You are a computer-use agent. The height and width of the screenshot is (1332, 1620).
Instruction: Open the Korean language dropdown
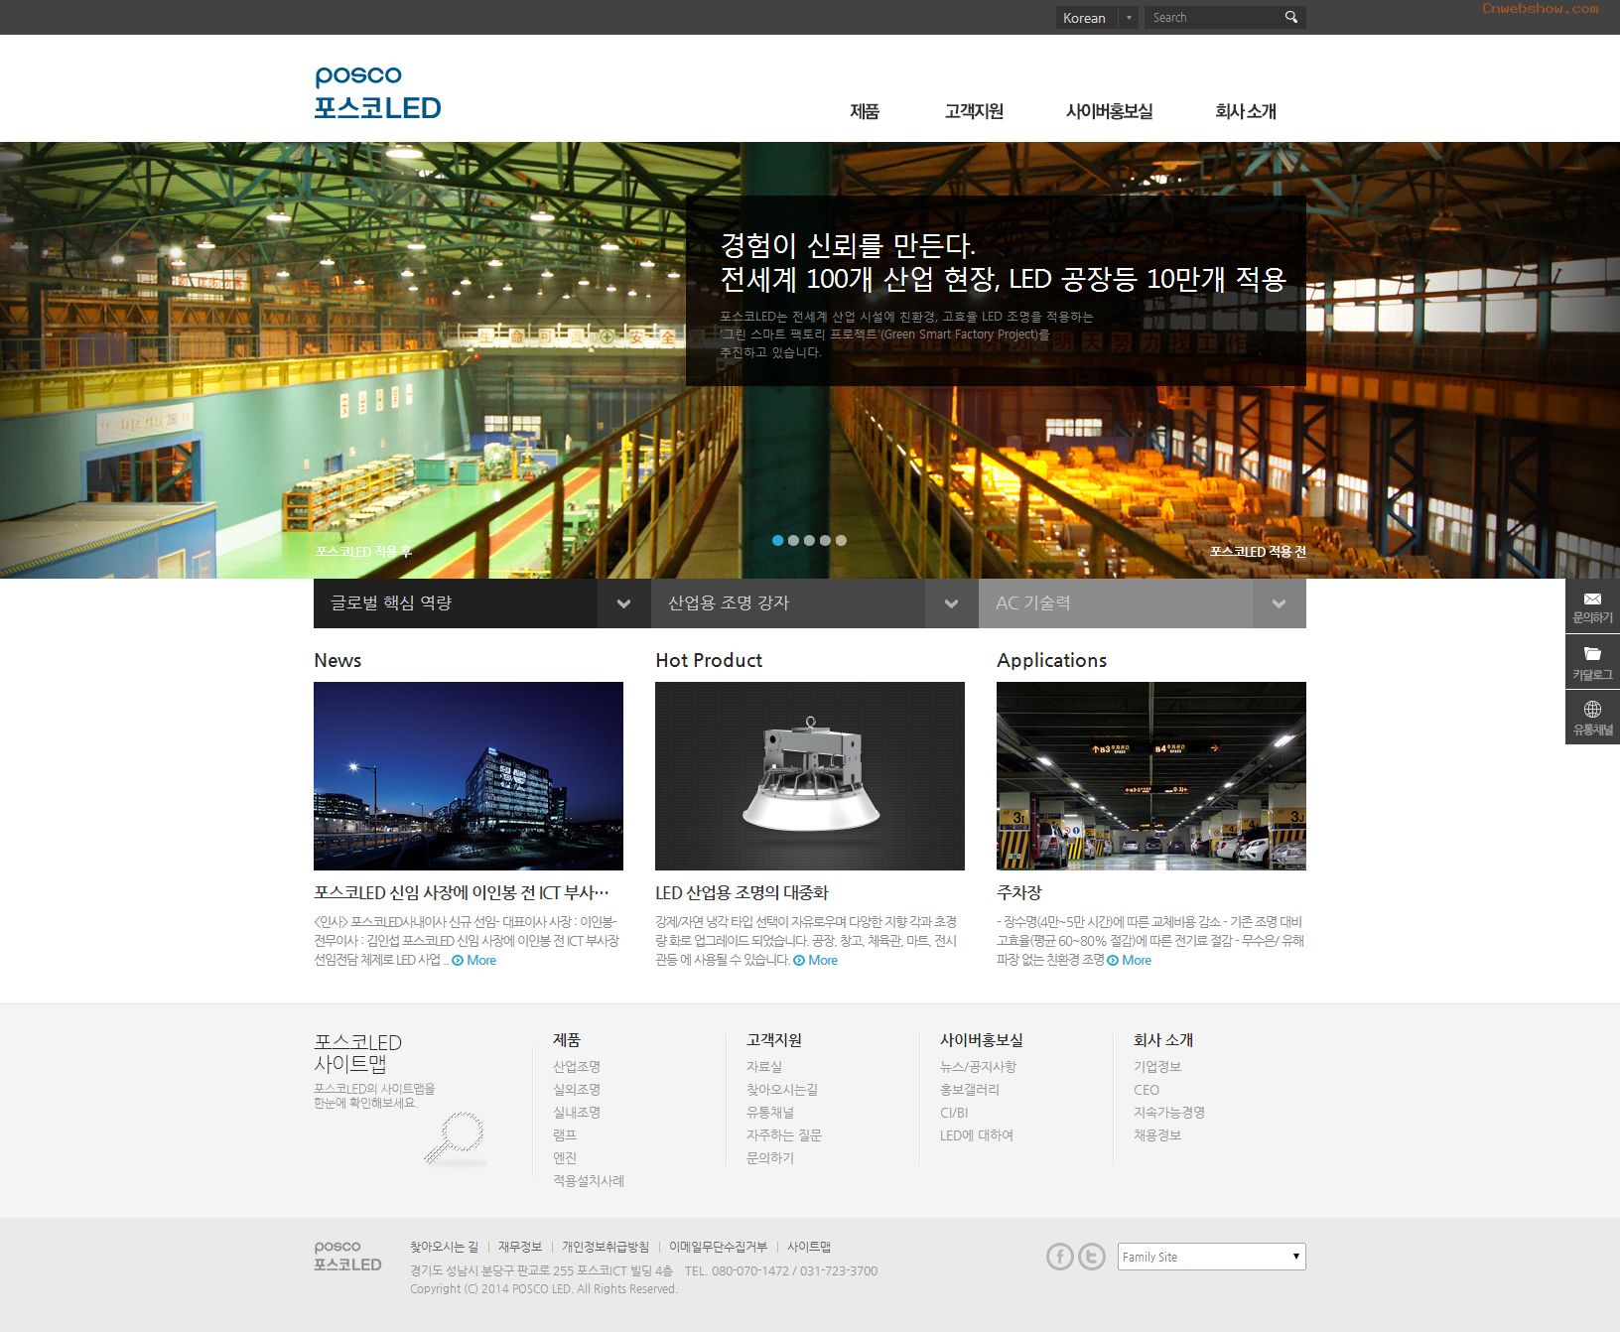coord(1097,18)
